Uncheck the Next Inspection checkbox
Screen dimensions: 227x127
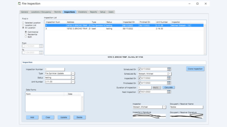139,92
